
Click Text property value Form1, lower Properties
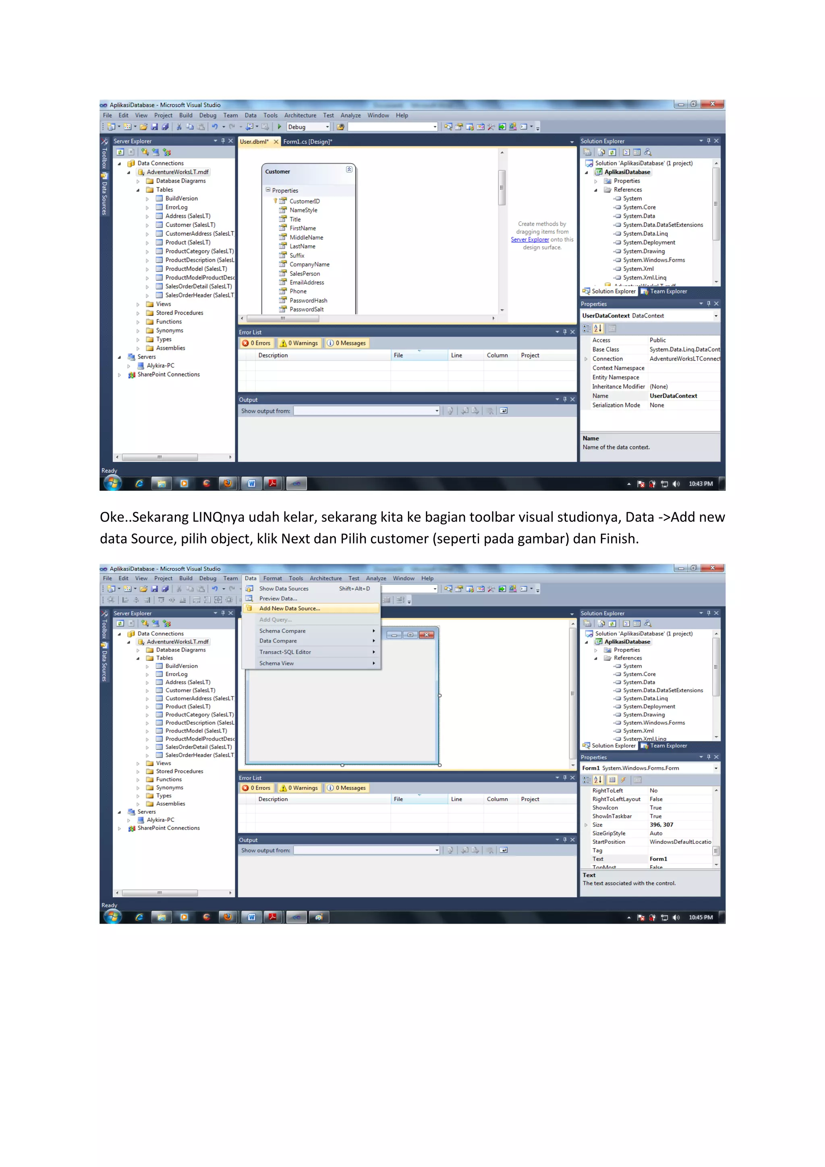(658, 859)
